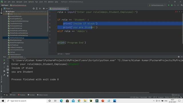Hide the Run panel with minus icon
183x103 pixels.
click(x=182, y=57)
